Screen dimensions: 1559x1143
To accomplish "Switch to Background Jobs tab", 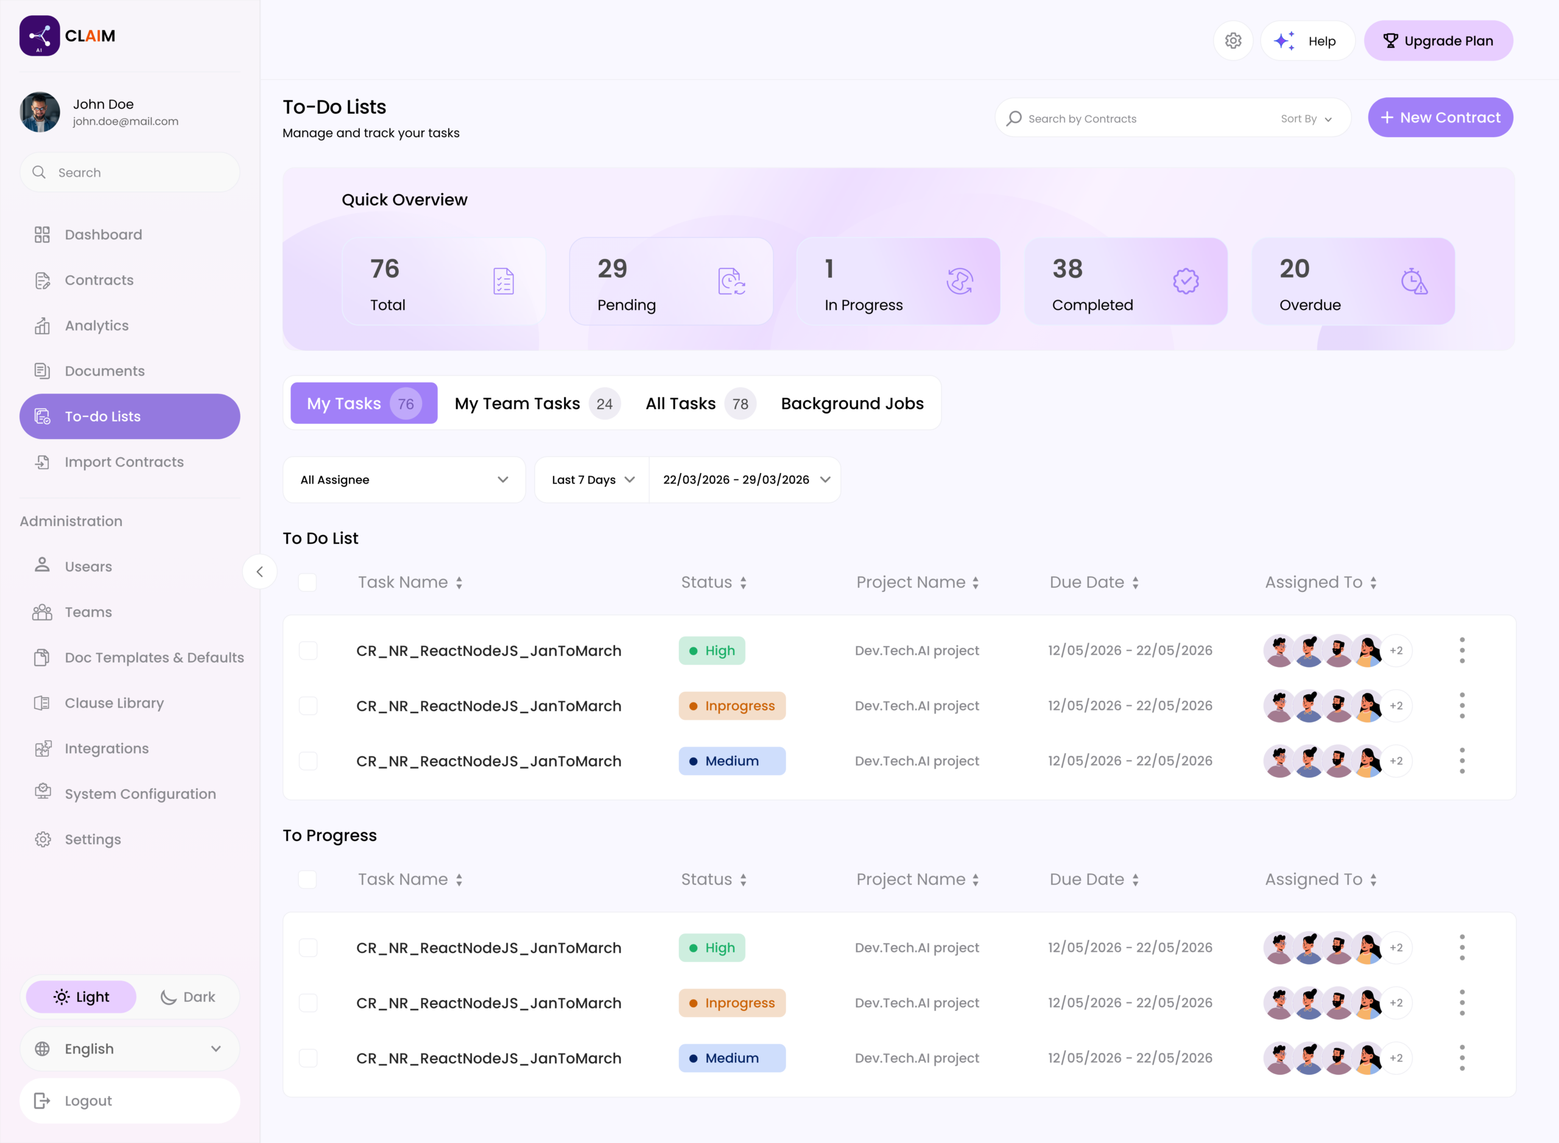I will point(853,403).
